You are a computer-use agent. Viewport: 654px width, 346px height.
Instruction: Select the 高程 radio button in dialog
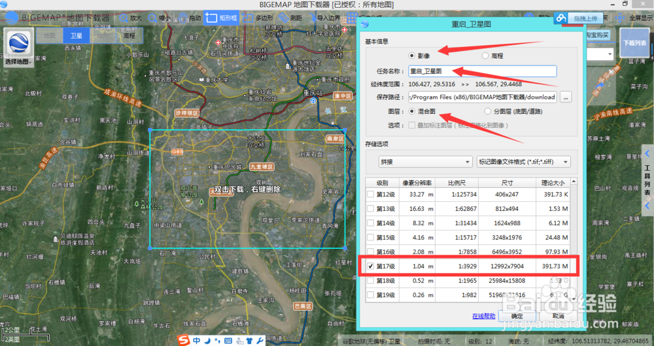[x=485, y=55]
